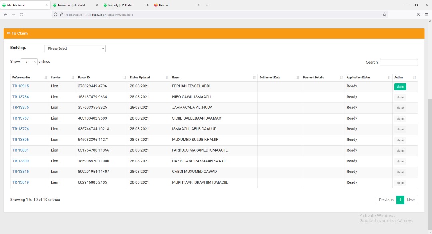432x234 pixels.
Task: Close the Transaction | GIS Portal tab
Action: pyautogui.click(x=97, y=5)
